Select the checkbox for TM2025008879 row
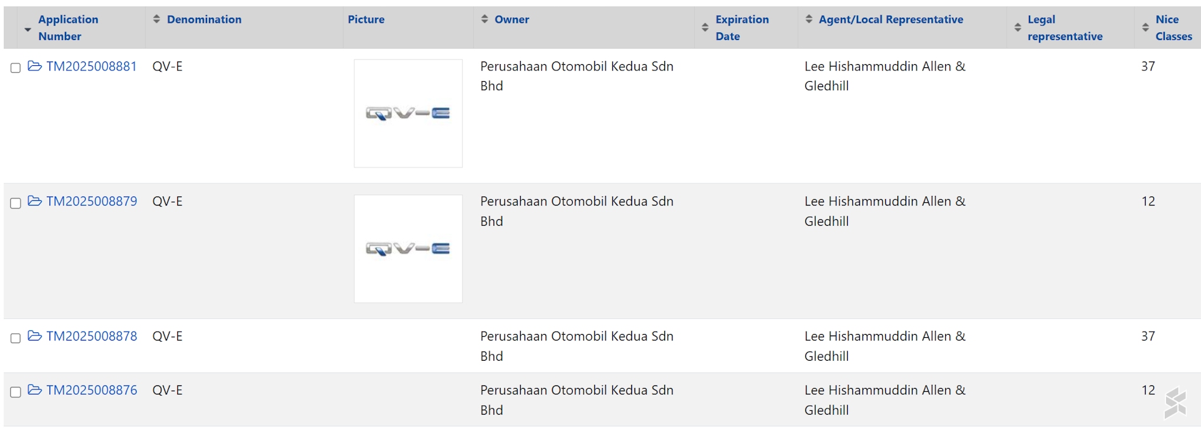1201x428 pixels. click(x=16, y=203)
